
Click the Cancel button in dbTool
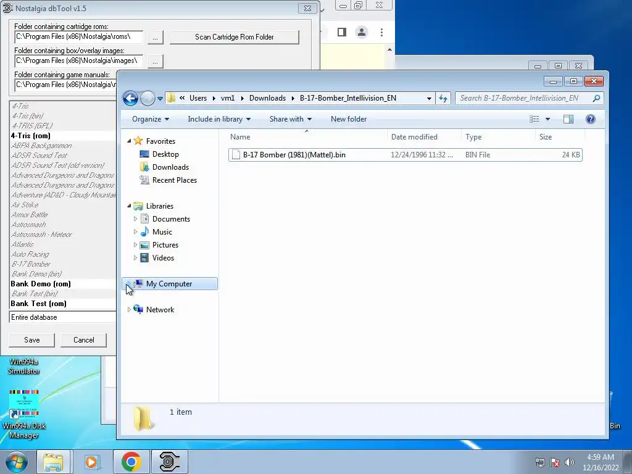point(83,340)
